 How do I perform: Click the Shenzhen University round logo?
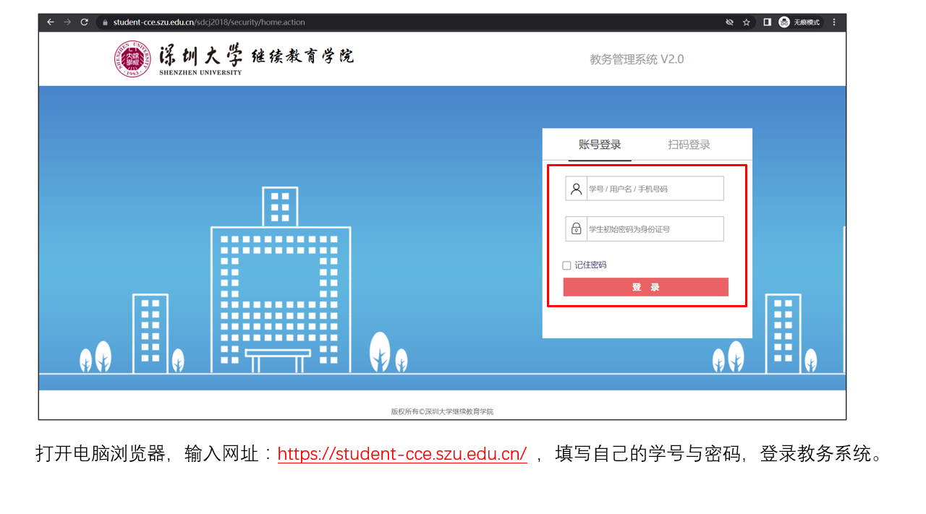(x=131, y=59)
